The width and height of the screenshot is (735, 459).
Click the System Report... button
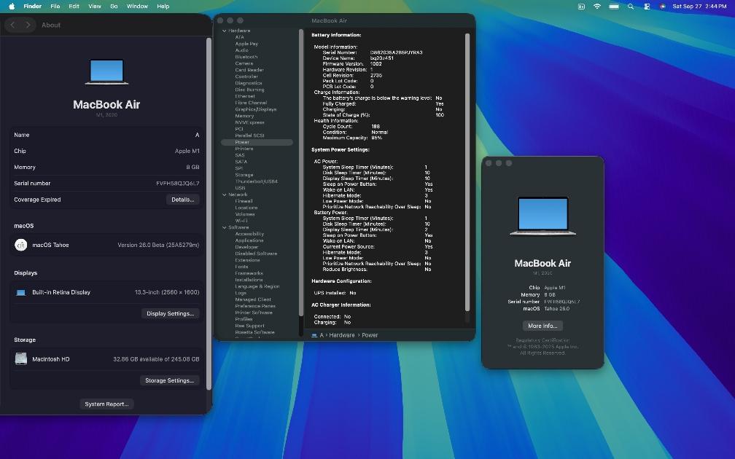106,404
